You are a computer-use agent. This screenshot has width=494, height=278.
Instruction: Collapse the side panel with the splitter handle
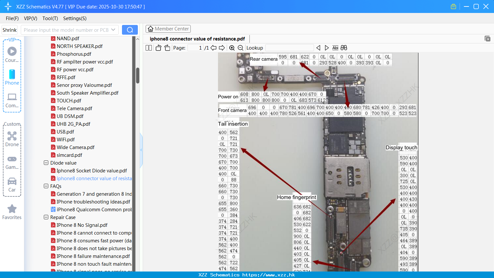(x=141, y=150)
